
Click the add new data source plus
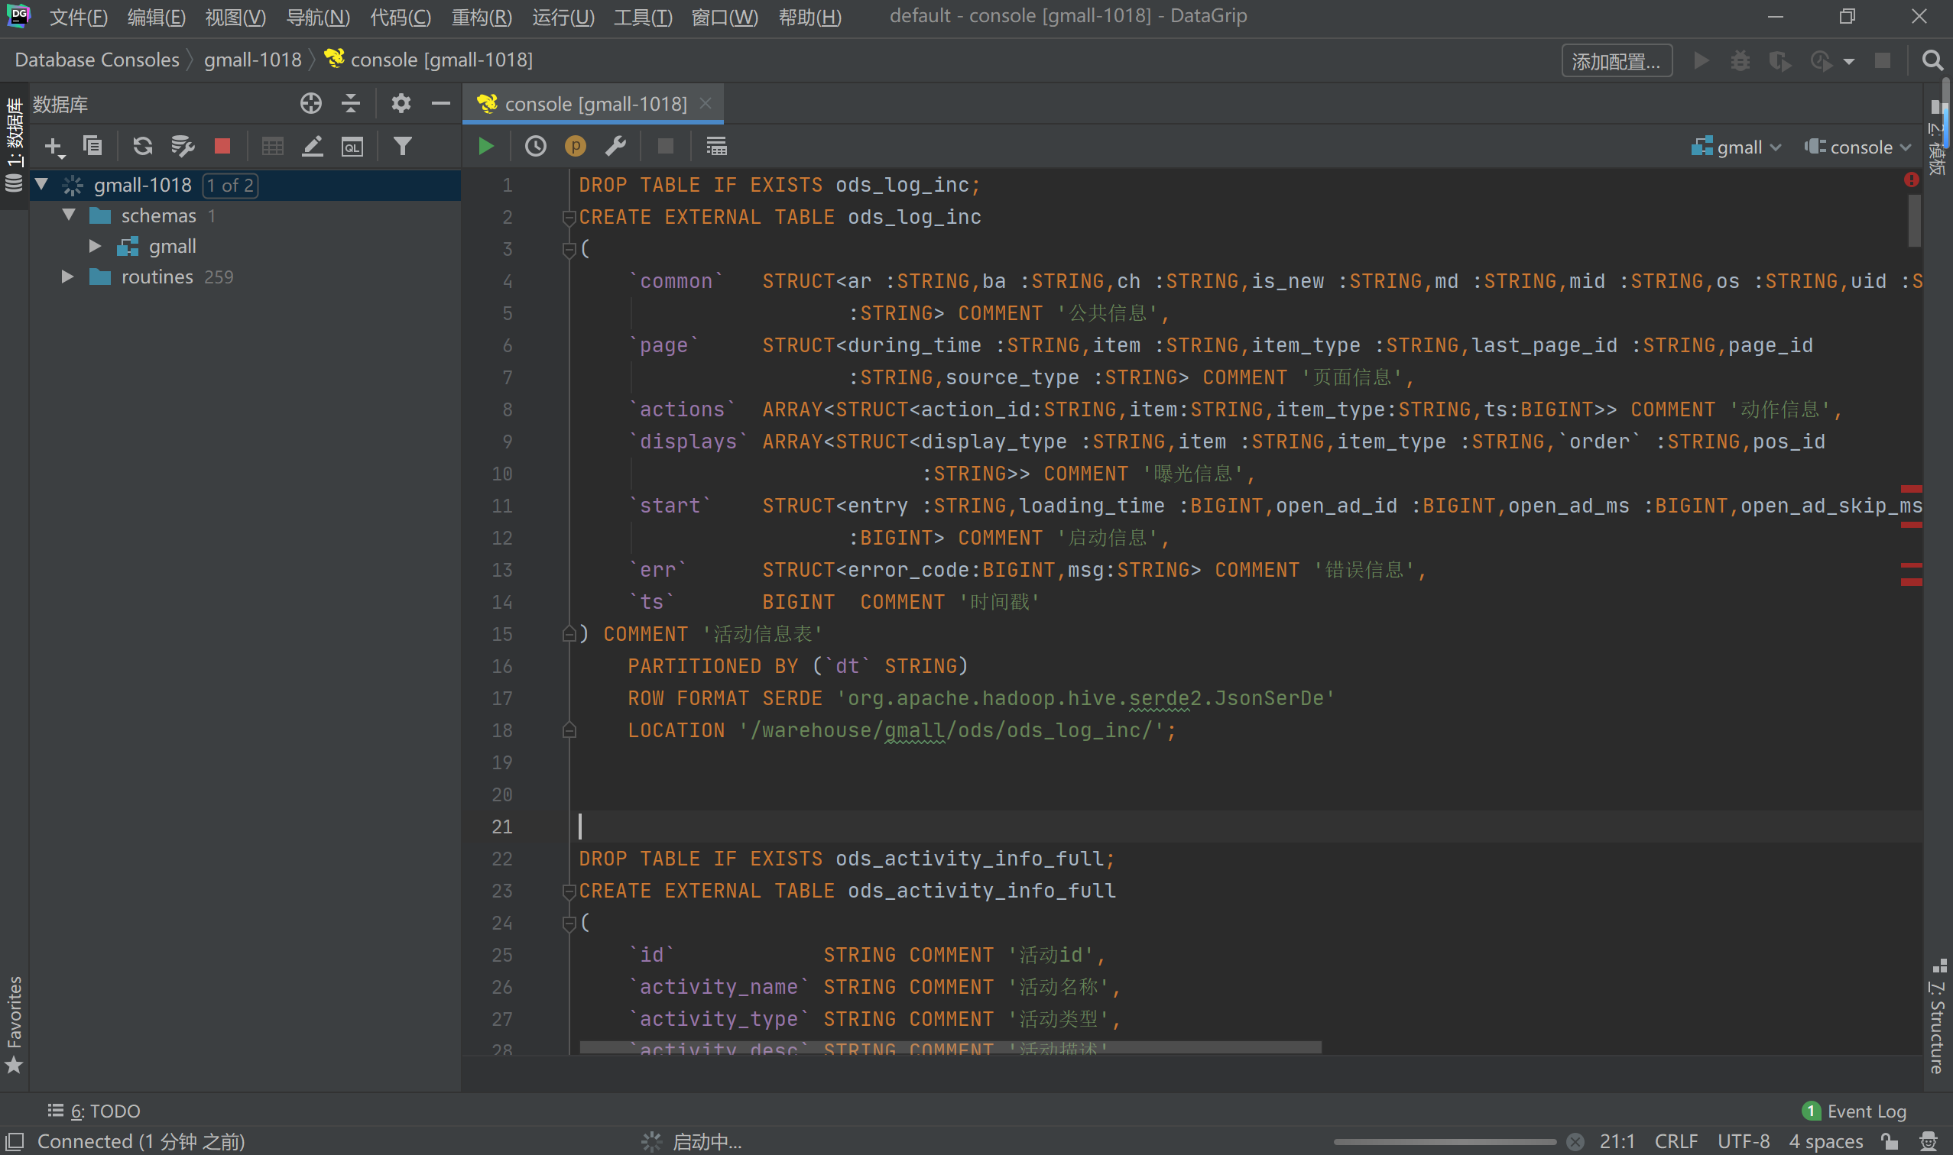54,147
